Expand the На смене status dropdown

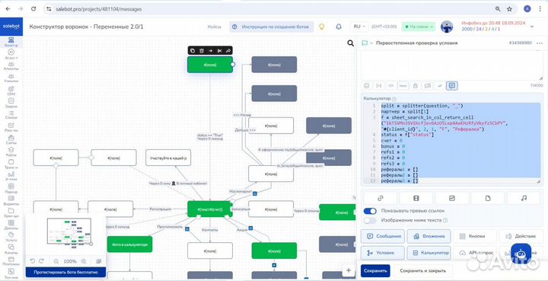(x=419, y=27)
